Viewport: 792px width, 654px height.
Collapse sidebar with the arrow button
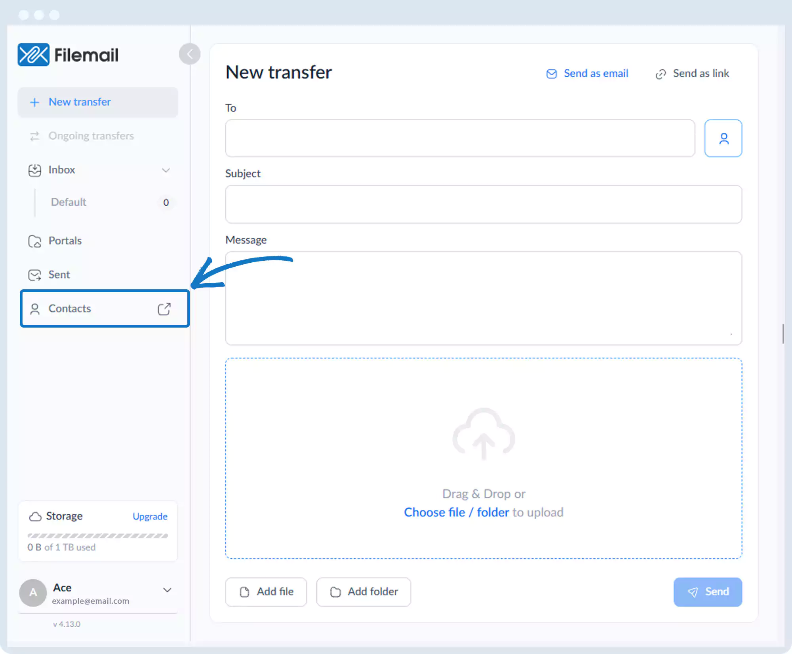pos(190,54)
